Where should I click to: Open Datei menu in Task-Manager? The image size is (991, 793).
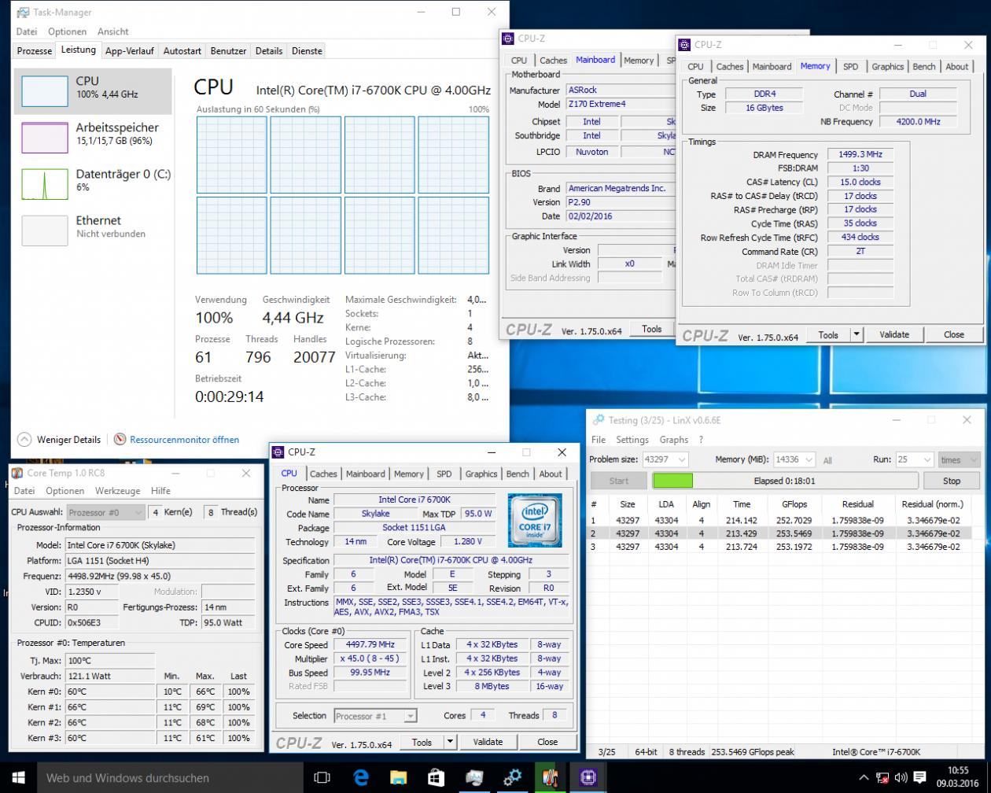(27, 31)
